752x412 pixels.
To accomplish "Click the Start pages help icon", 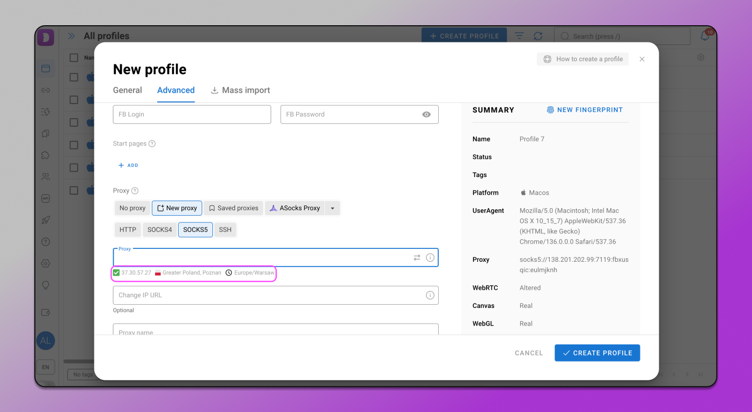I will [x=152, y=144].
